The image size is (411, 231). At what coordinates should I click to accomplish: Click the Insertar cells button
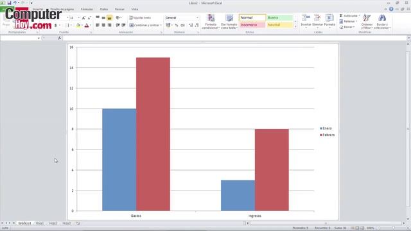pyautogui.click(x=306, y=21)
